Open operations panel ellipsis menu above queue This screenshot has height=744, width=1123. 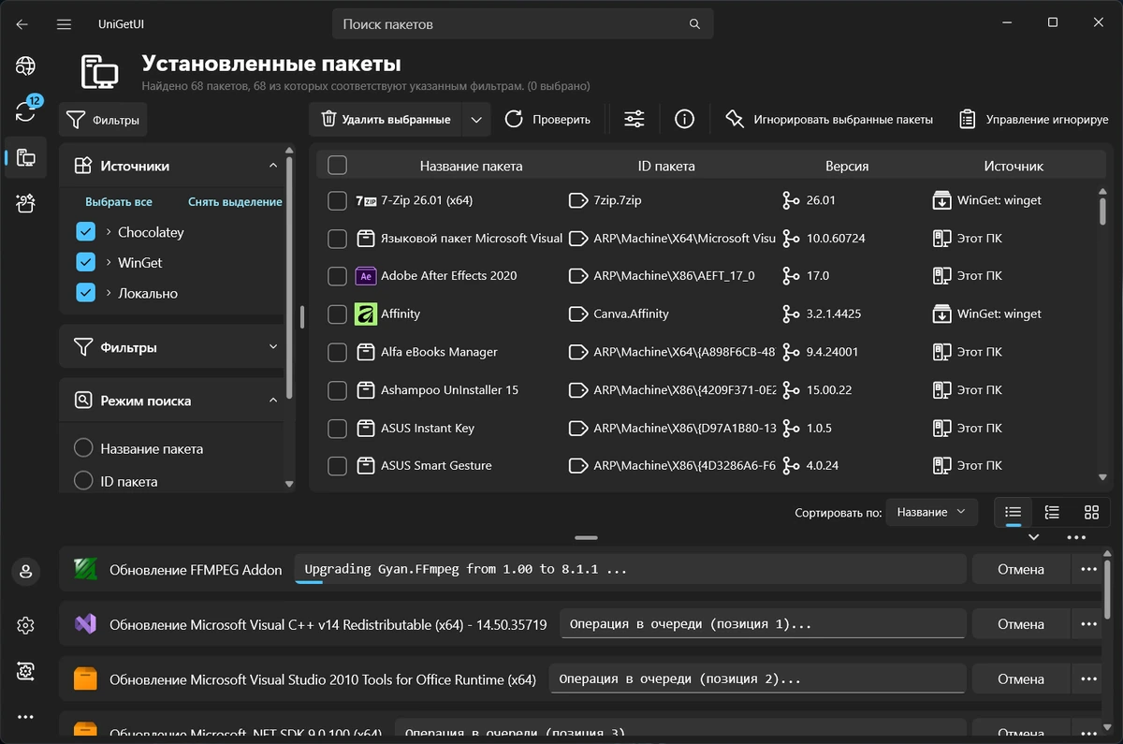click(1076, 537)
